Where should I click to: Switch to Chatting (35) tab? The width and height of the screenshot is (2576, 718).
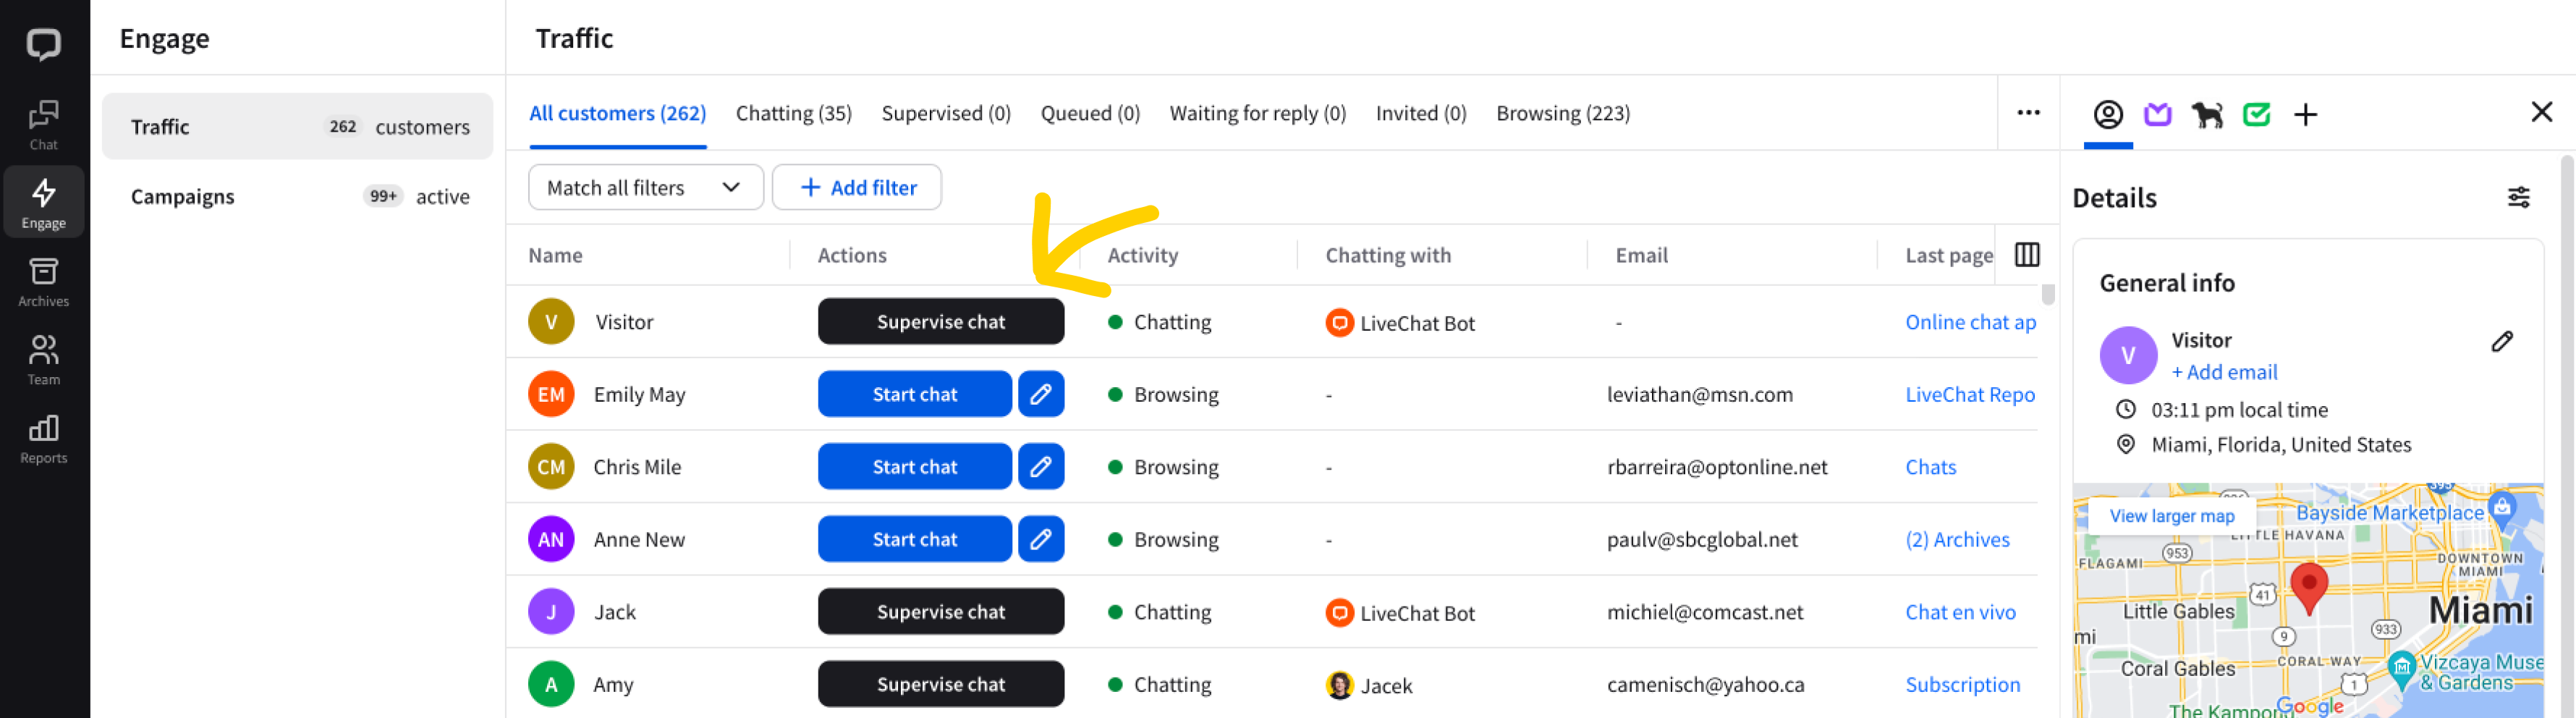tap(793, 113)
